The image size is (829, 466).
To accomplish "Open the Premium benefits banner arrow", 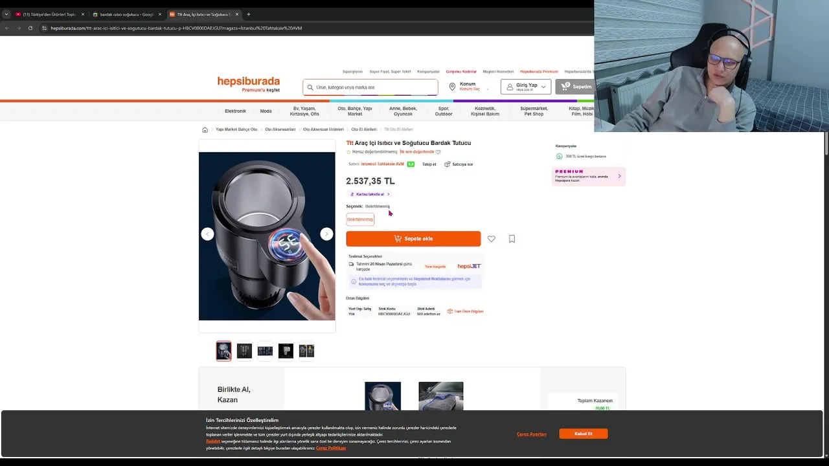I will click(619, 176).
